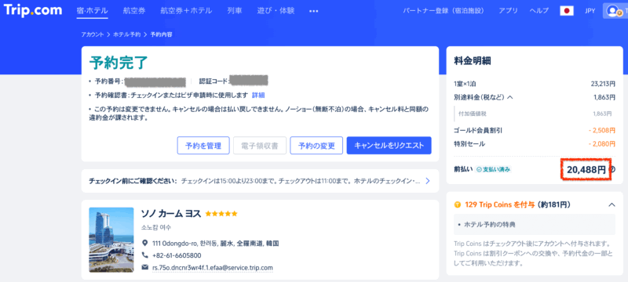
Task: Go to アカウント breadcrumb
Action: click(x=93, y=34)
